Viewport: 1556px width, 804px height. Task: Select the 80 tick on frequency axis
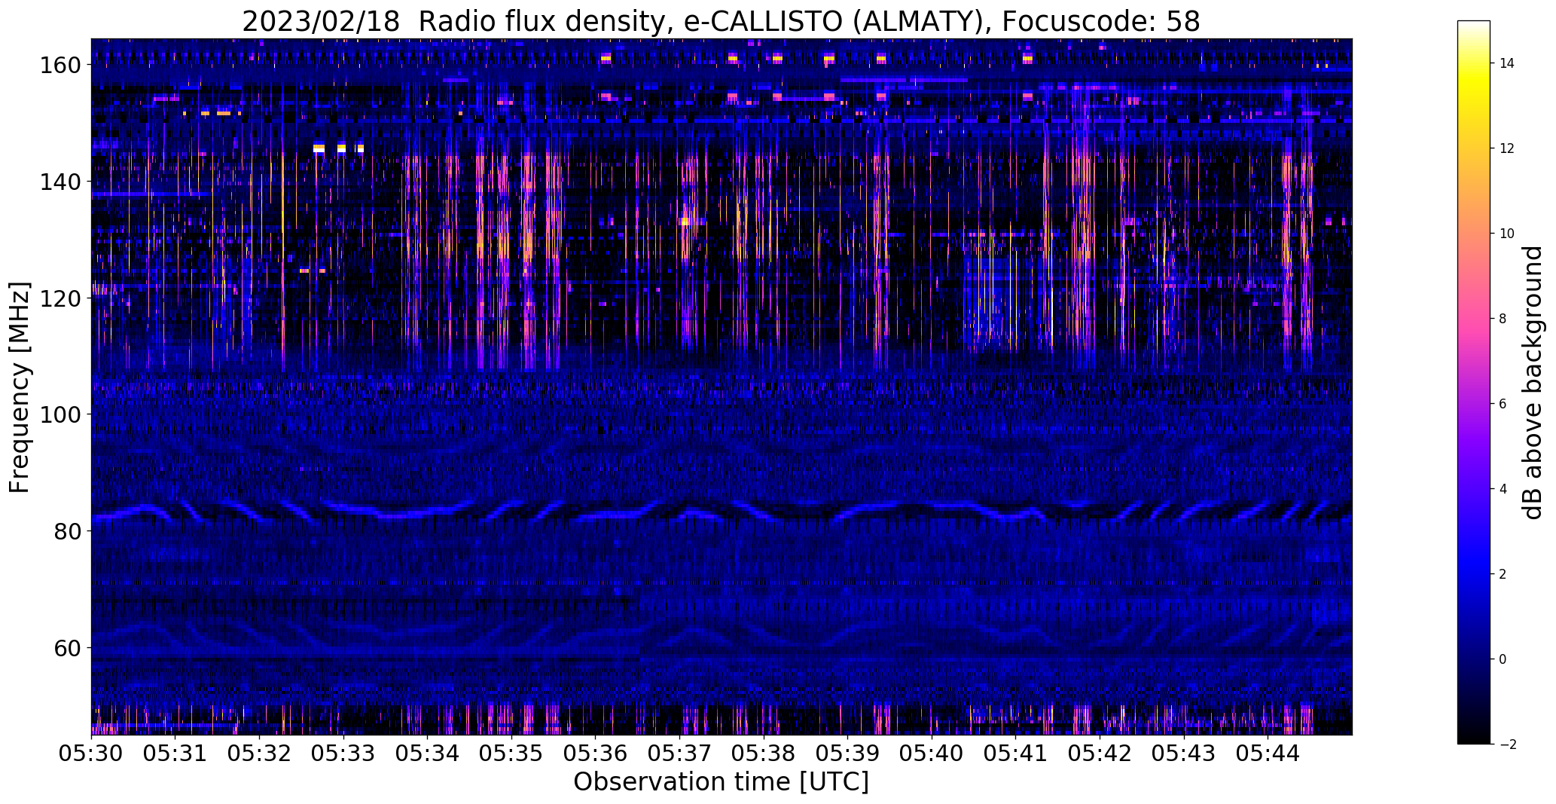[x=67, y=531]
